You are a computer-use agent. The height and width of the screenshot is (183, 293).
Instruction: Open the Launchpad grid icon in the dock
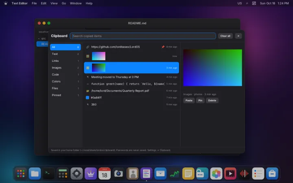[x=21, y=174]
